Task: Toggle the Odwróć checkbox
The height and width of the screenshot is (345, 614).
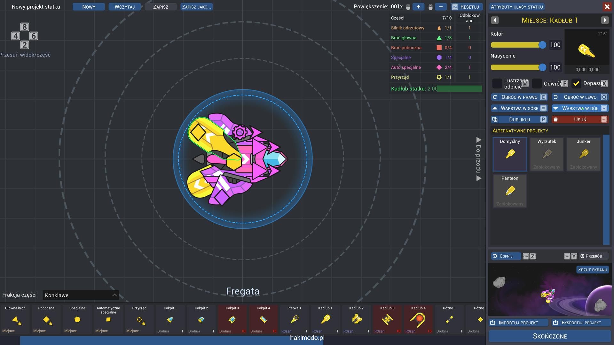Action: (537, 84)
